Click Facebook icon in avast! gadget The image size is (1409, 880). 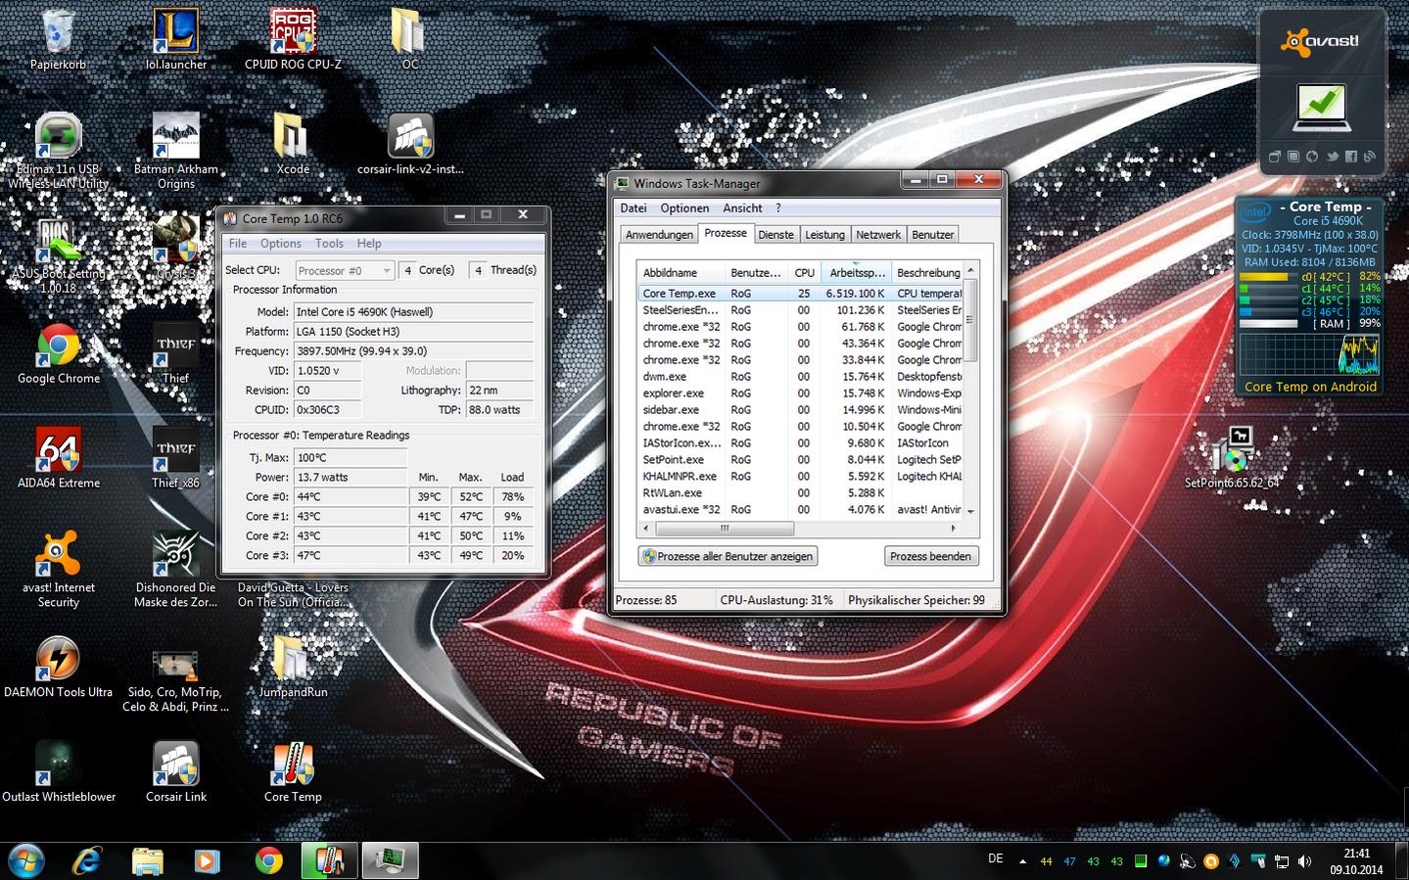point(1350,157)
